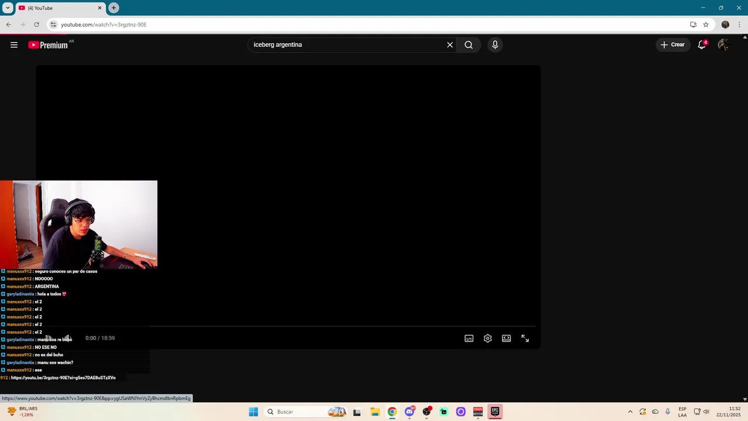Image resolution: width=748 pixels, height=421 pixels.
Task: Click chat message 'manu sos wachin?'
Action: coord(55,363)
